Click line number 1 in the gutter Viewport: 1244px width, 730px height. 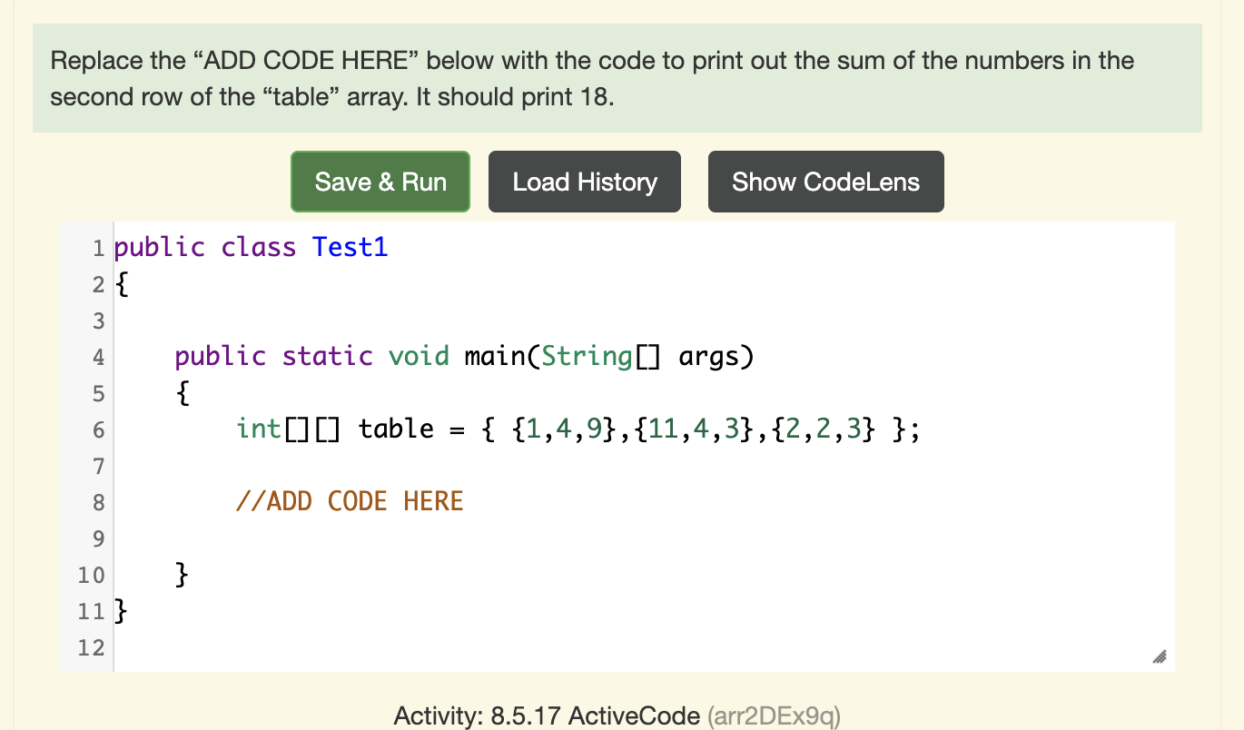(x=98, y=246)
